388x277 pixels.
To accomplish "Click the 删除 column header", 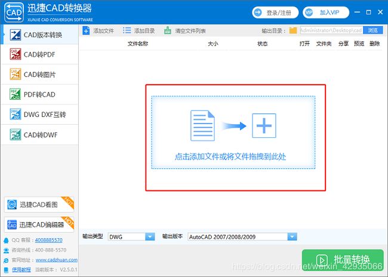I will (x=375, y=44).
